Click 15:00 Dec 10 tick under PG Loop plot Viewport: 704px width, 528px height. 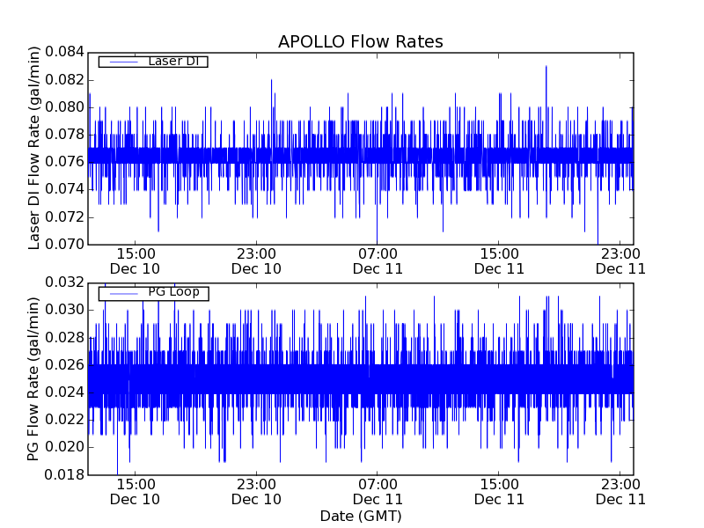[136, 492]
